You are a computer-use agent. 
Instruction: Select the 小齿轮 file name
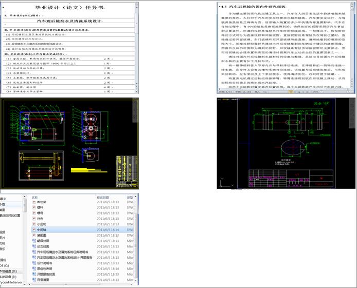[x=42, y=224]
